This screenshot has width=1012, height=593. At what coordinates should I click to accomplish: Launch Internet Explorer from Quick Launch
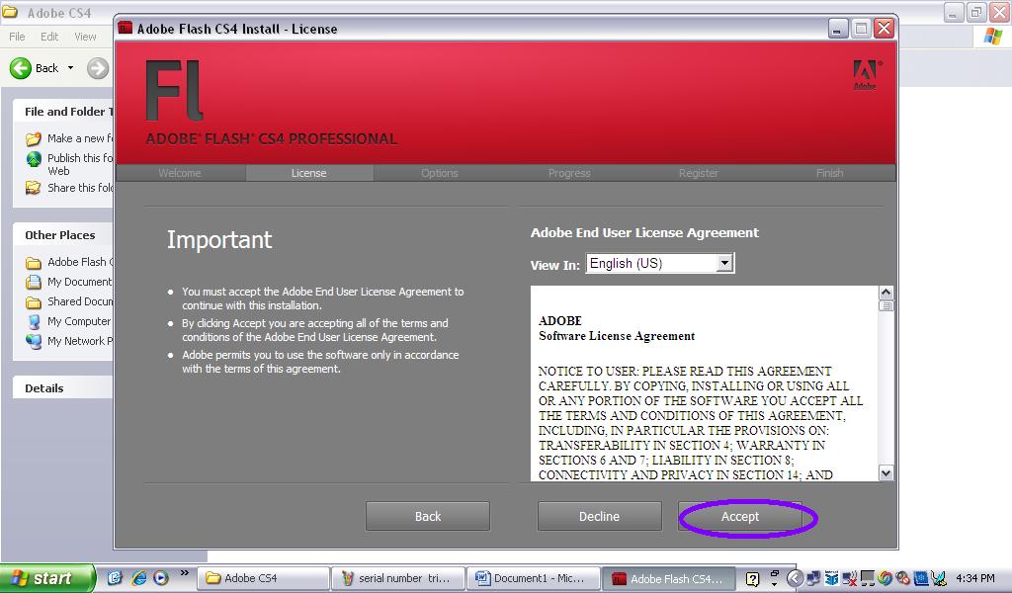coord(138,578)
